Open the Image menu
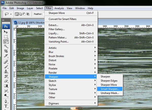The height and width of the screenshot is (110, 152). [x=20, y=8]
